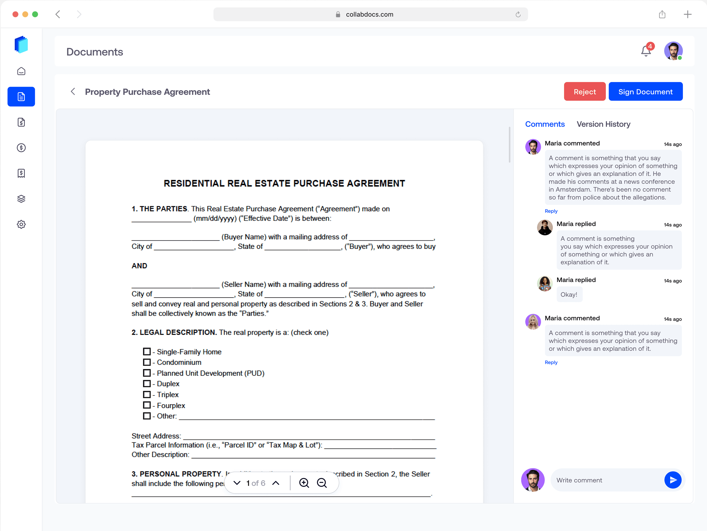Click the Sign Document button

coord(645,92)
